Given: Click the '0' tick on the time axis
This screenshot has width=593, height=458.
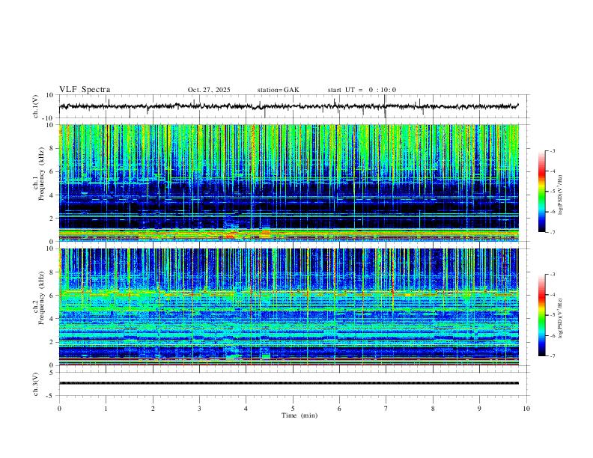Looking at the screenshot, I should pyautogui.click(x=59, y=409).
